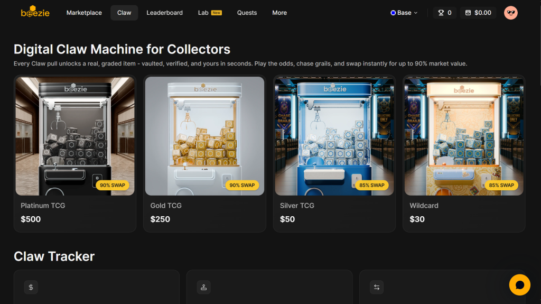
Task: Open the profile avatar menu
Action: (511, 13)
